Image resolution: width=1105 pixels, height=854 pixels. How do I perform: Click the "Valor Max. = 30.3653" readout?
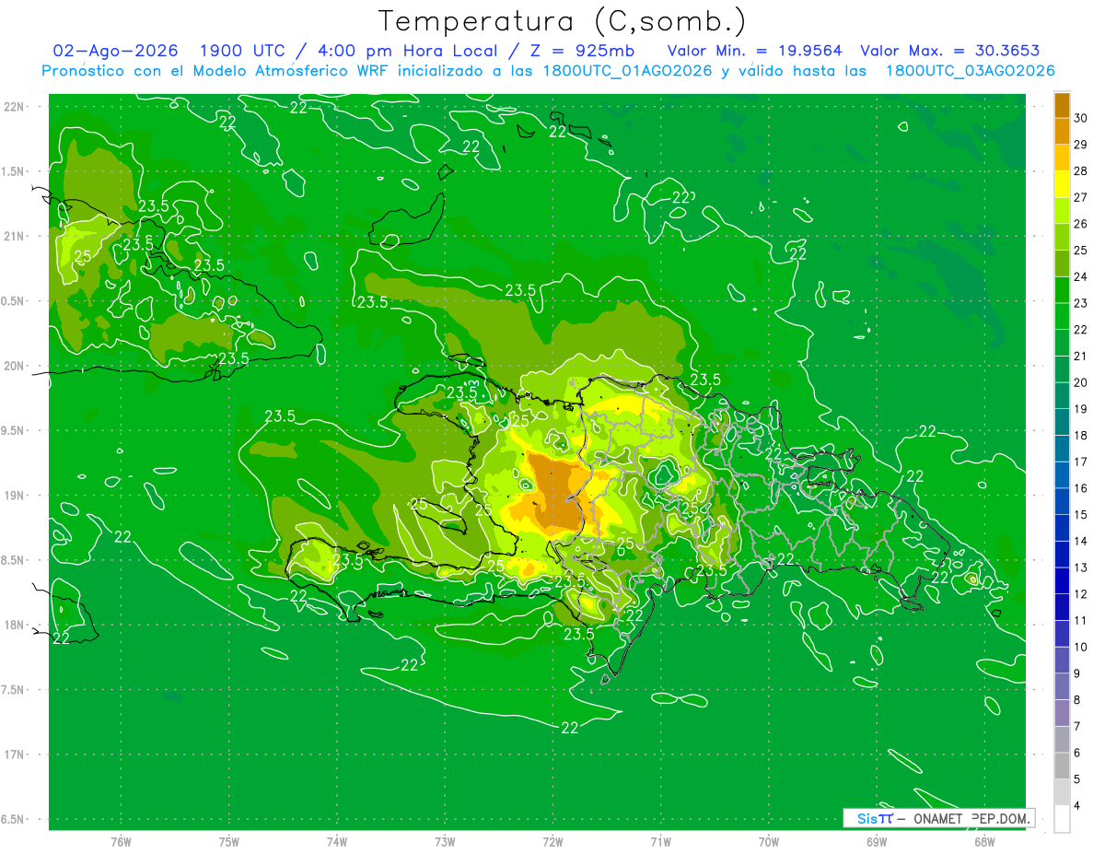[x=950, y=51]
